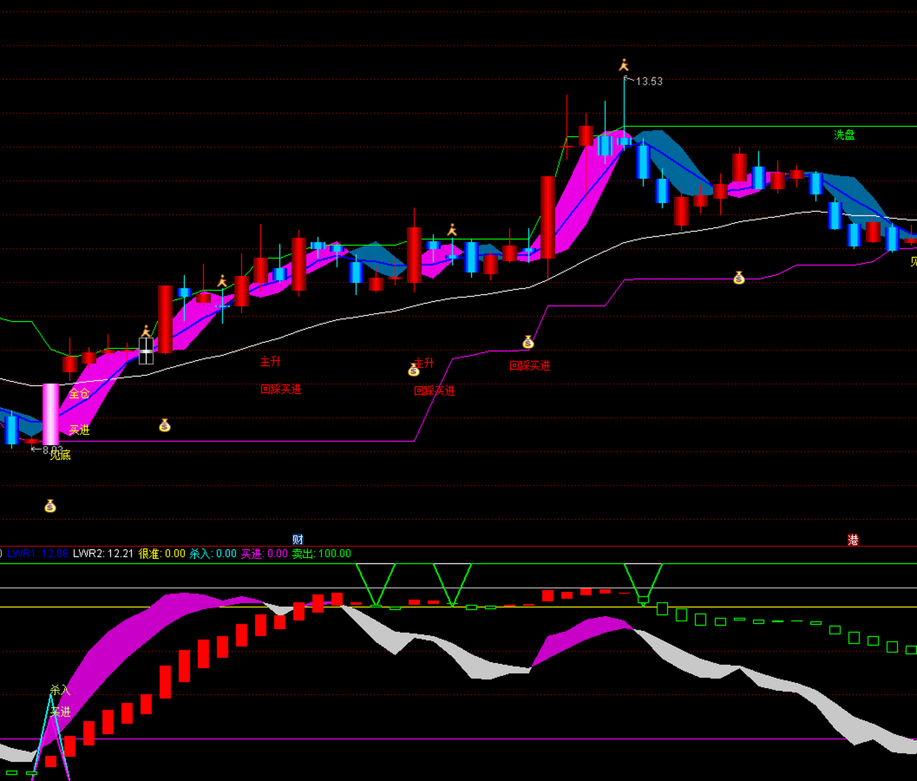Click the green 洗盘 label
The image size is (917, 781).
pos(844,135)
